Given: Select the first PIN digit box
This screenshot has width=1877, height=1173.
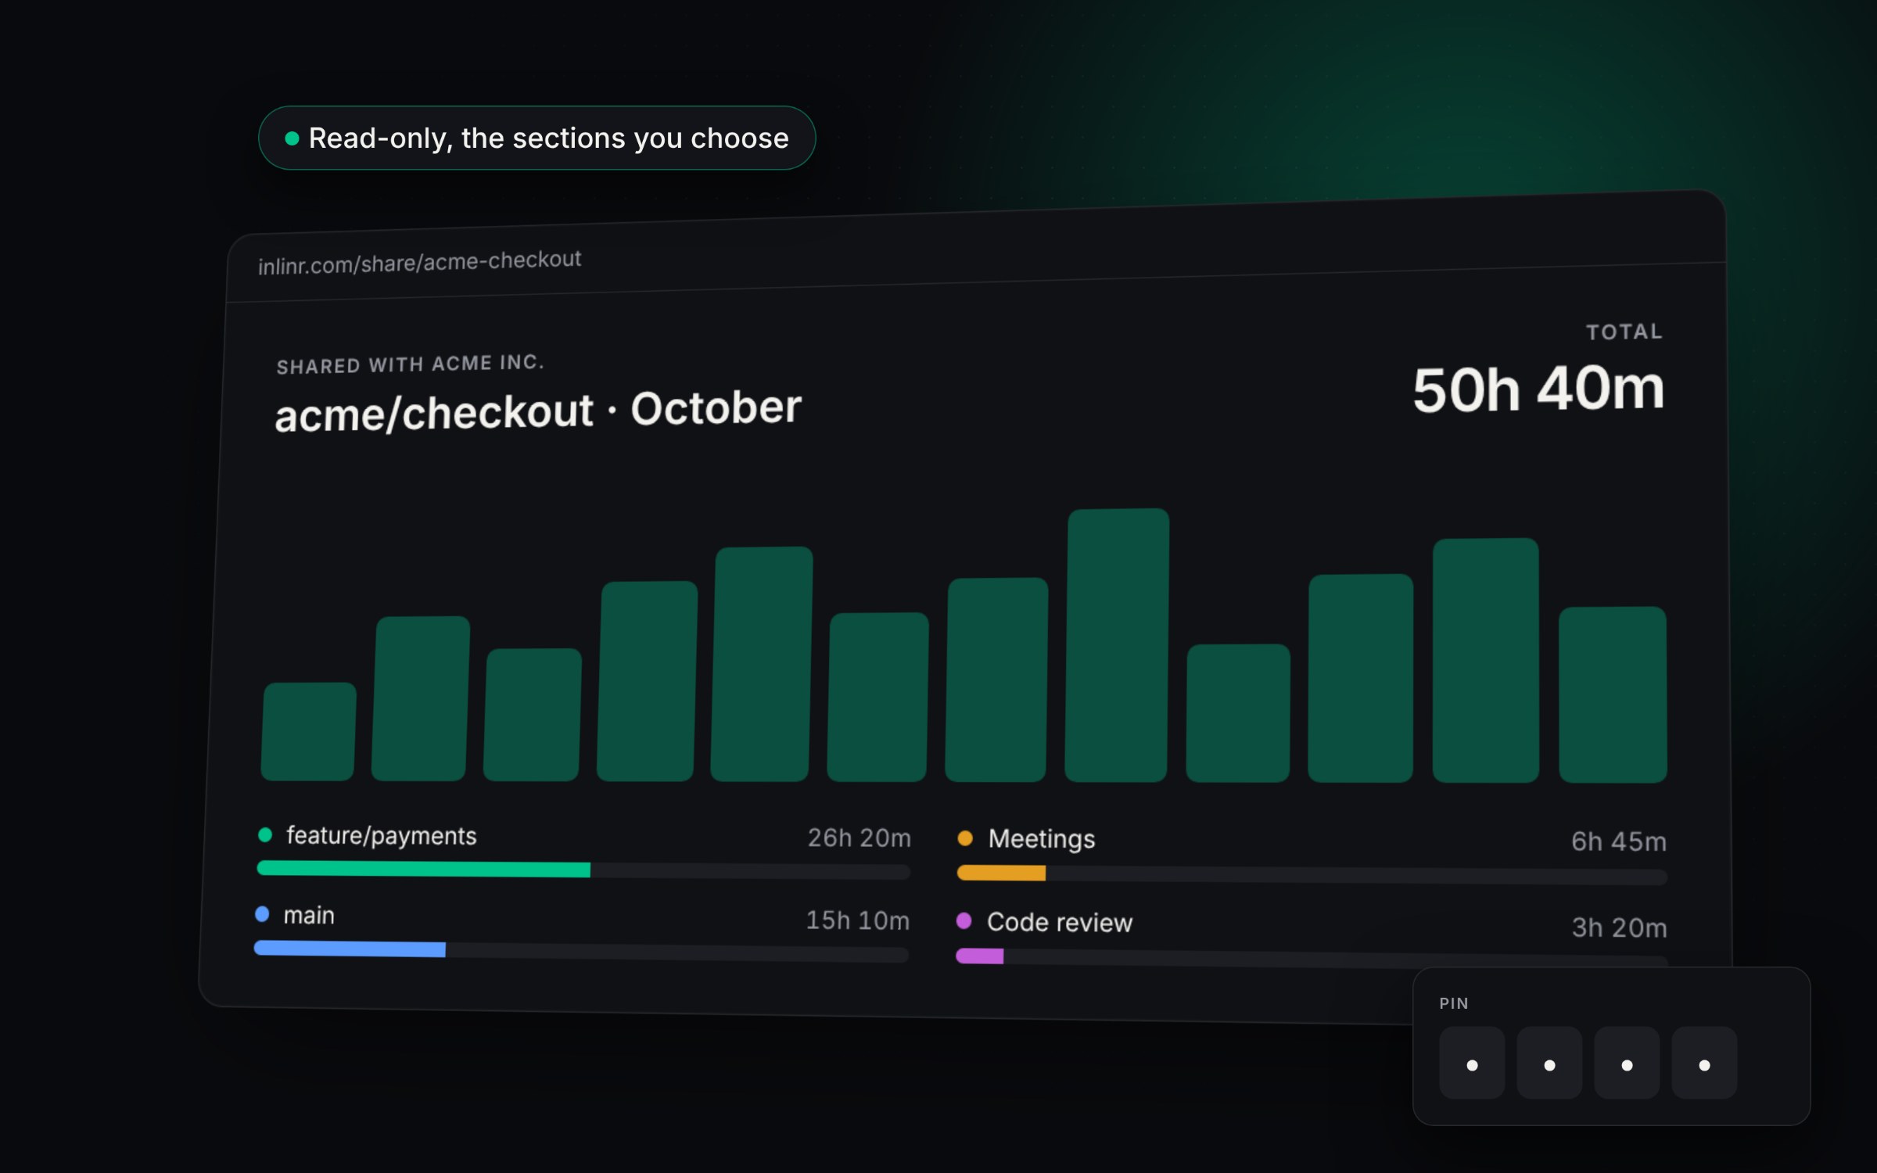Looking at the screenshot, I should [1472, 1063].
